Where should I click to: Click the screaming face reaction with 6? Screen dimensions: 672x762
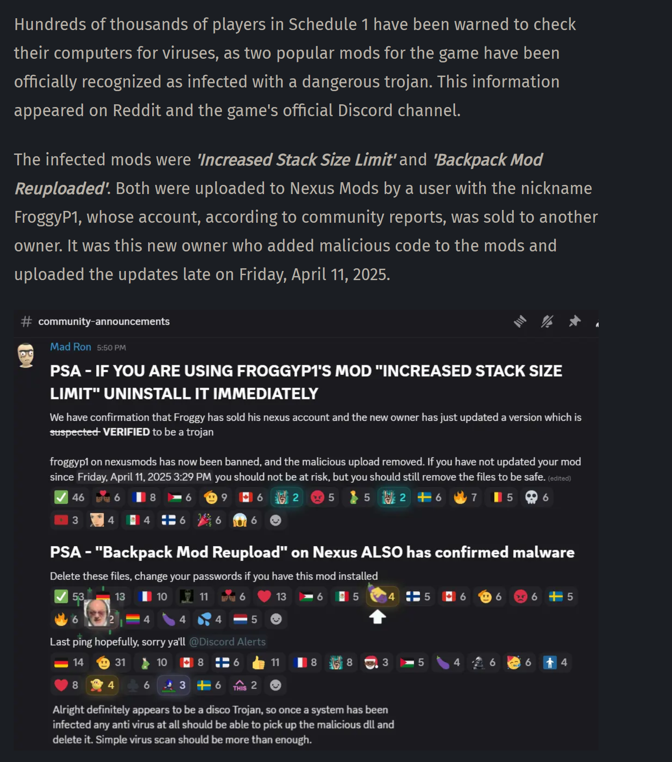tap(245, 520)
